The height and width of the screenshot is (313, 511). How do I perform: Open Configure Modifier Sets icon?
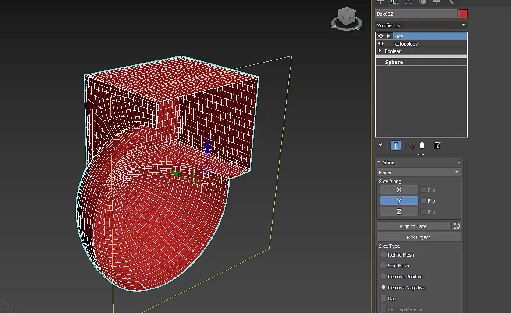pyautogui.click(x=437, y=145)
